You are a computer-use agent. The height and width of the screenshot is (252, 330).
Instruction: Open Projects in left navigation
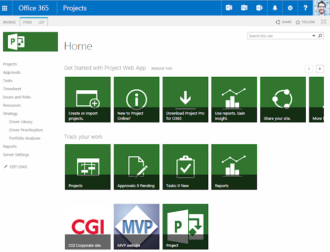pyautogui.click(x=10, y=64)
